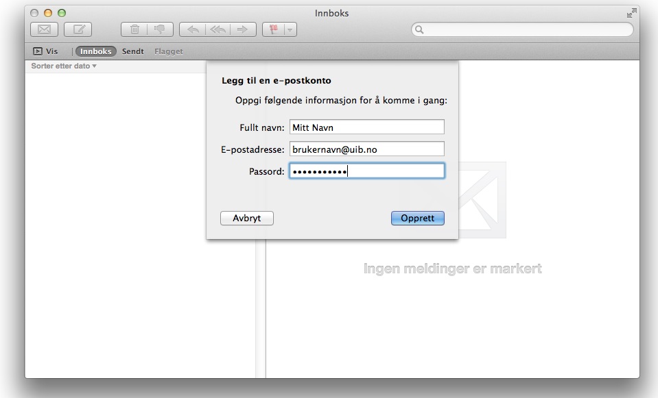The width and height of the screenshot is (658, 398).
Task: Click the Reply arrow icon
Action: 192,29
